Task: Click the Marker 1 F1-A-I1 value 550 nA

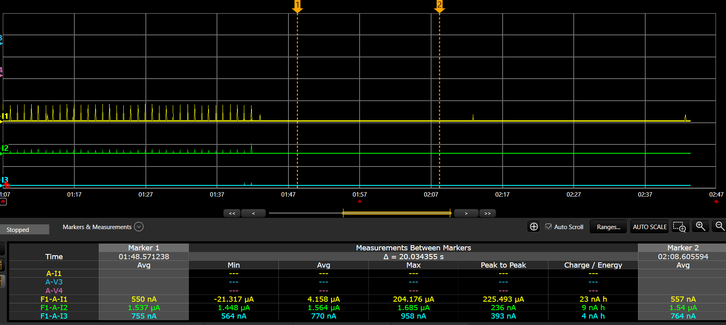Action: click(x=144, y=299)
